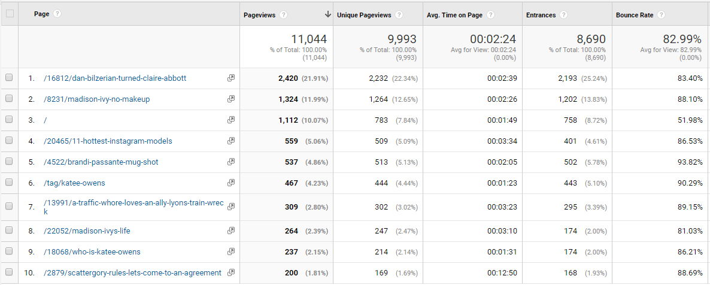Select the checkbox for the 11-hottest-instagram-models row

coord(9,141)
